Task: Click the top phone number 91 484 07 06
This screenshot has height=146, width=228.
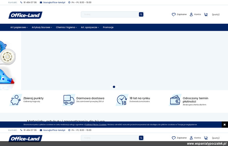Action: click(x=30, y=3)
